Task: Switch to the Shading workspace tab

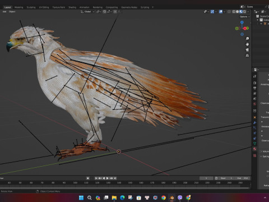Action: [x=72, y=7]
